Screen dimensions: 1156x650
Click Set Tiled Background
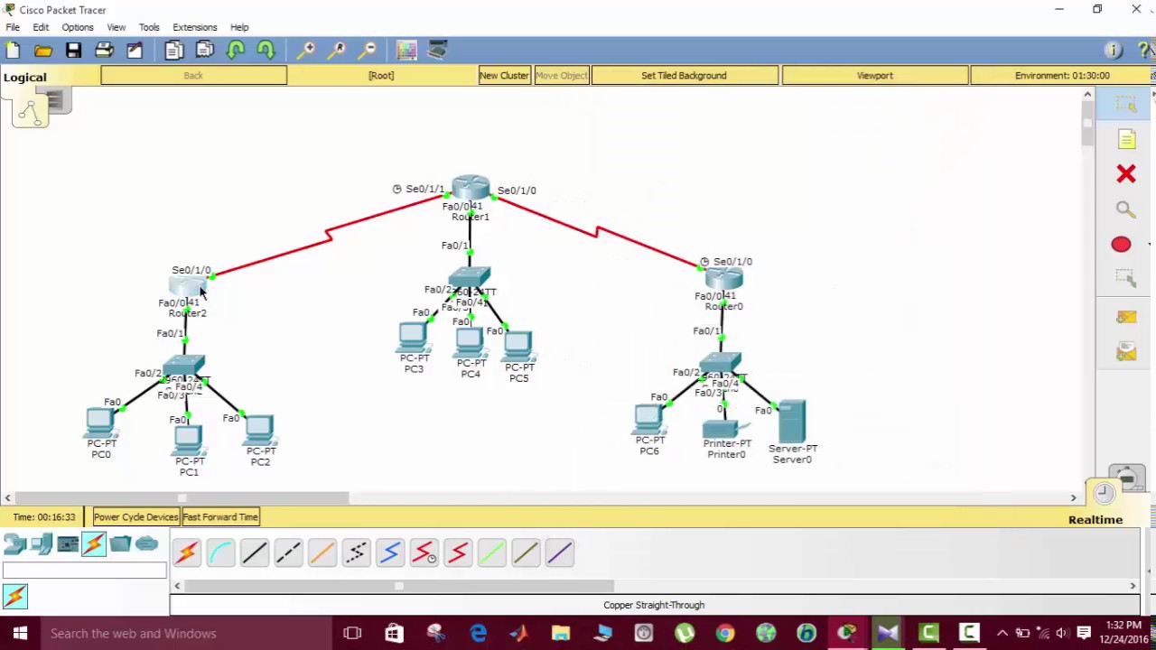click(684, 76)
